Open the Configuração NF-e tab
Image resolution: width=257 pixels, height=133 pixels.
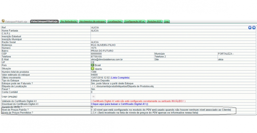134,21
